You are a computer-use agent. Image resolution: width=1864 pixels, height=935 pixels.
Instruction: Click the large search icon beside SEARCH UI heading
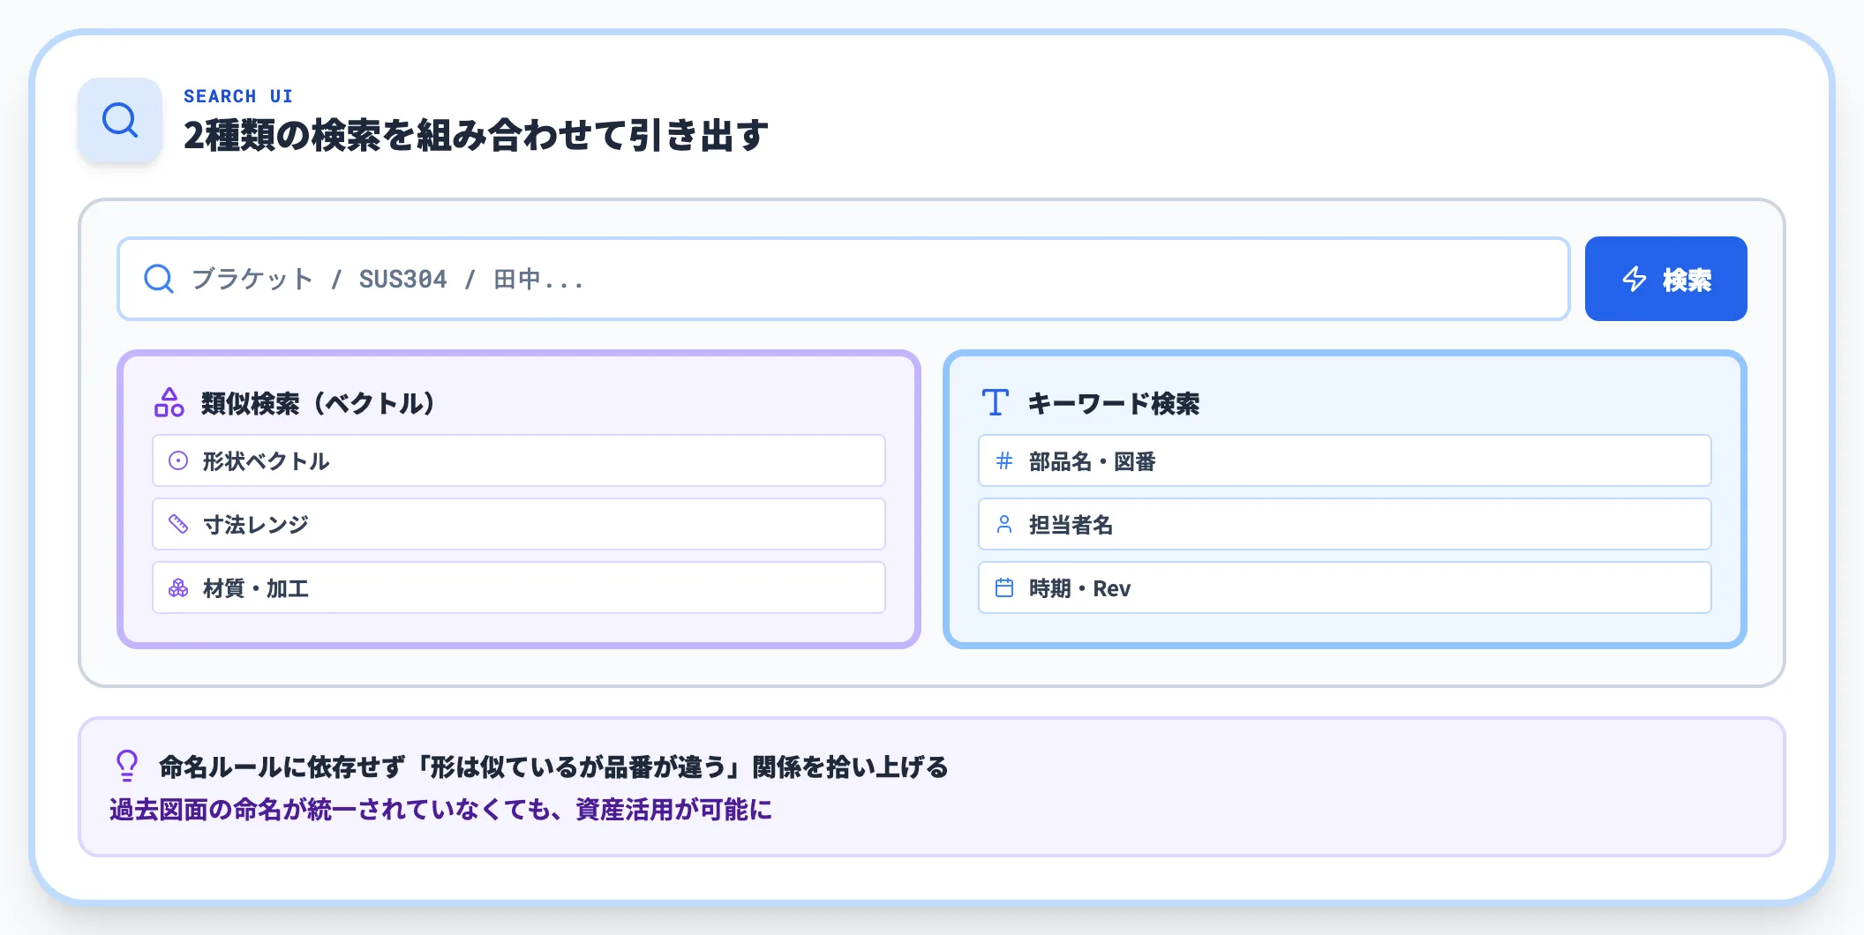pyautogui.click(x=120, y=119)
